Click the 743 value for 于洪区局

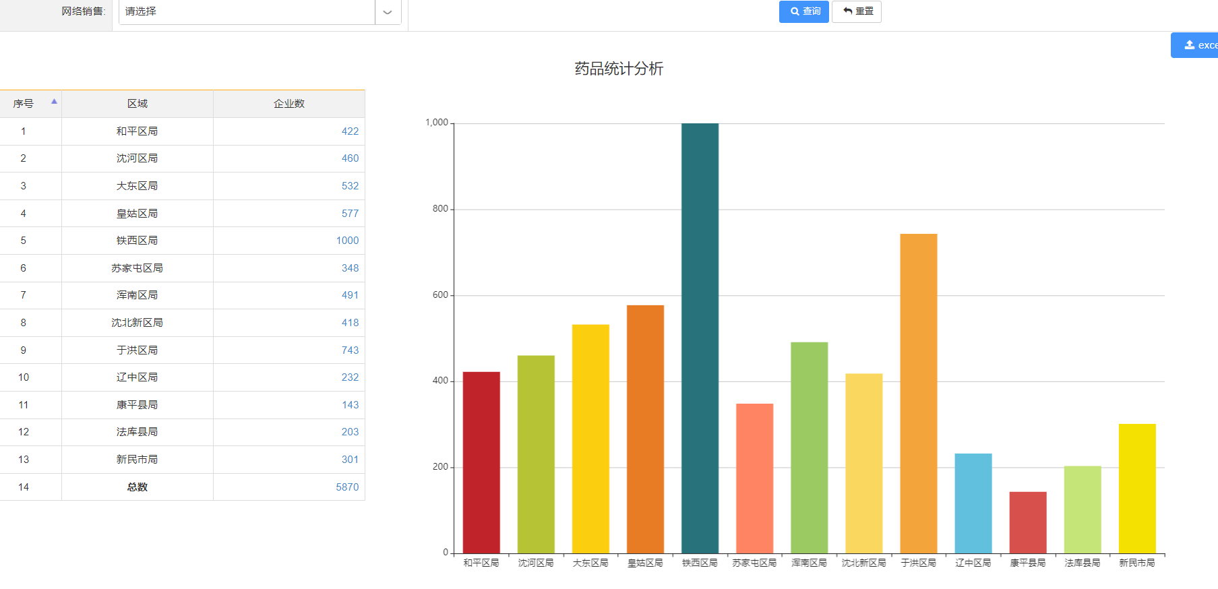350,350
